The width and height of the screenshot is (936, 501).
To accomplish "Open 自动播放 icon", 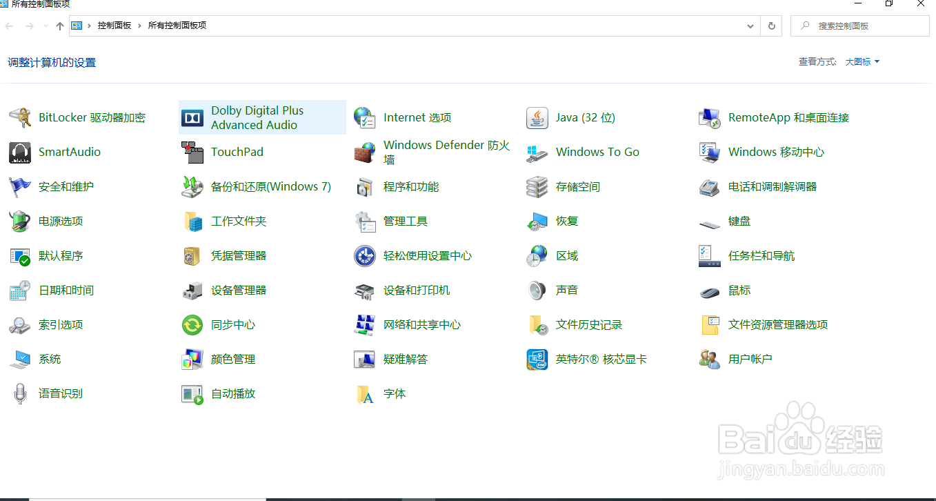I will click(x=192, y=394).
